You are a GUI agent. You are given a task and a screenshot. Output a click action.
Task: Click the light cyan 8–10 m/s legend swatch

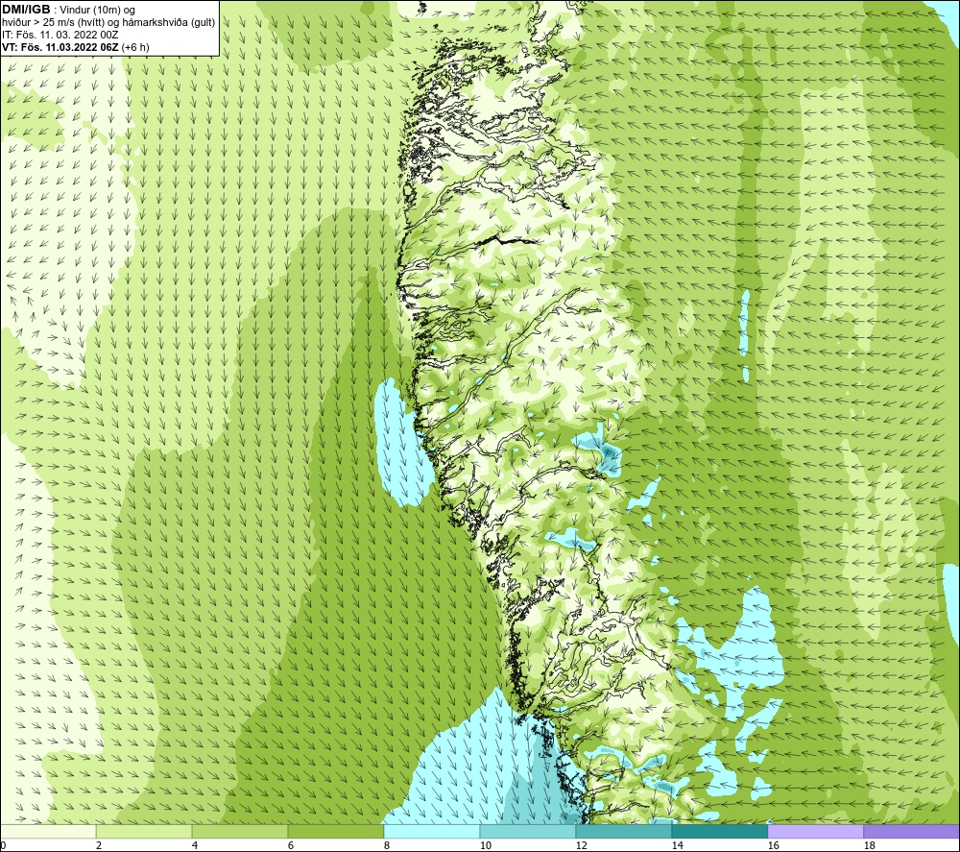[x=432, y=831]
